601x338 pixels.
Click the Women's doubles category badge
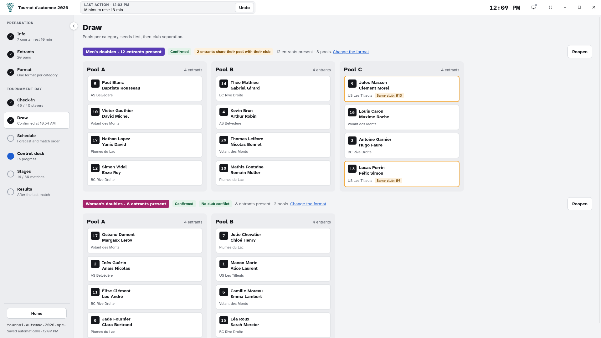126,204
